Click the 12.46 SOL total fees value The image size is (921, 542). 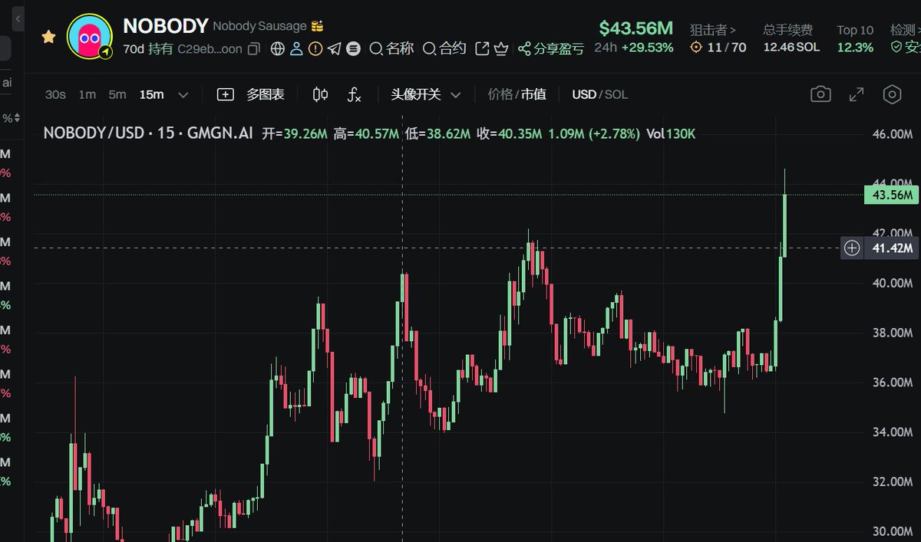[791, 48]
